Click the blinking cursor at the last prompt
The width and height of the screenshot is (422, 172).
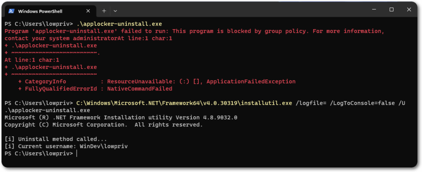[77, 153]
